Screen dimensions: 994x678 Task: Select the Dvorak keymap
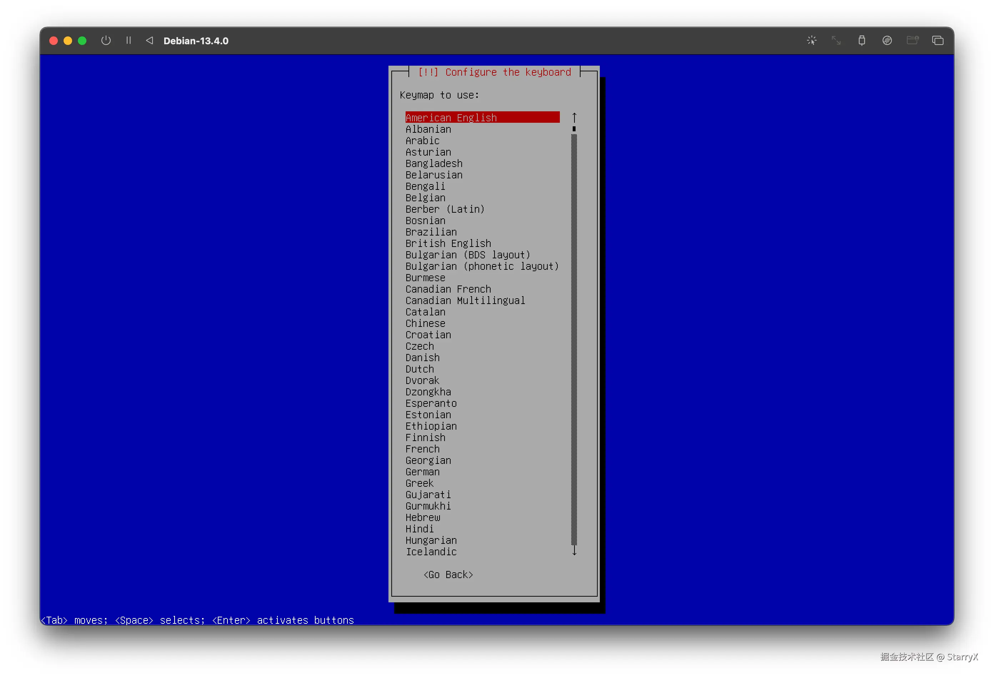[422, 380]
